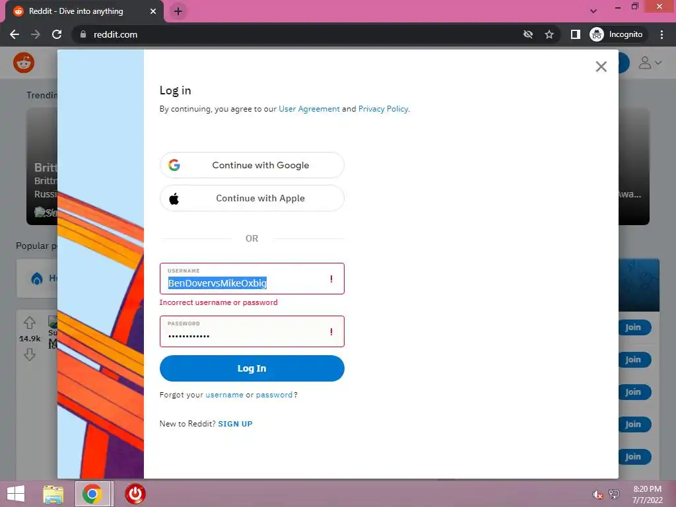Click the first Join button in communities list
The height and width of the screenshot is (507, 676).
coord(634,327)
